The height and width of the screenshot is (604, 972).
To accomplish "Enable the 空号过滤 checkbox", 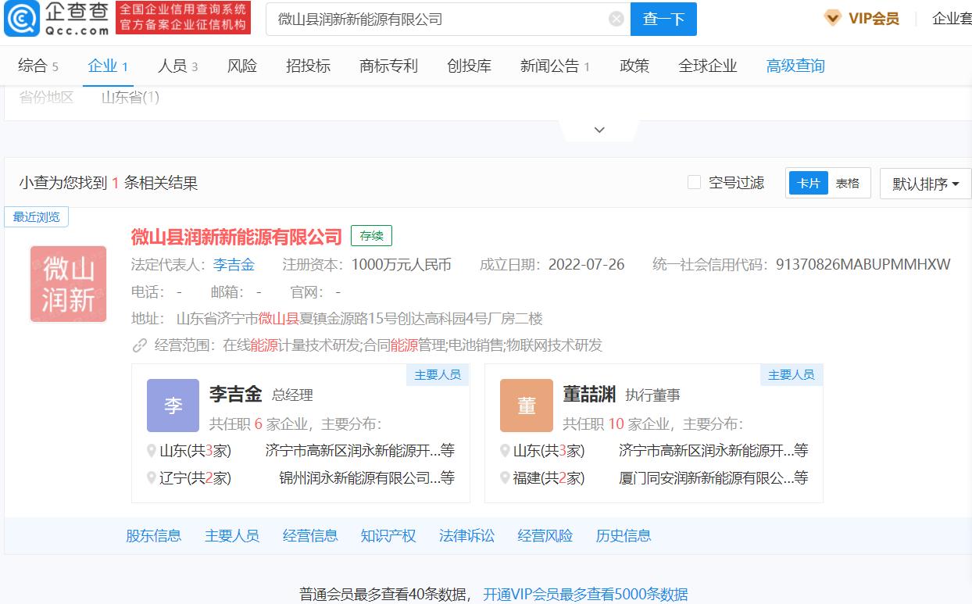I will pos(694,182).
